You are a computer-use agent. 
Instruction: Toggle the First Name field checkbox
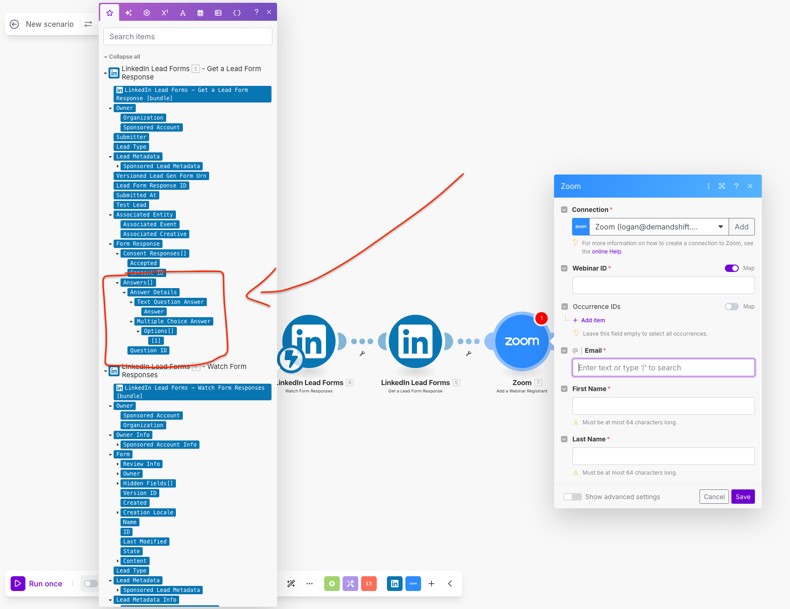tap(564, 389)
